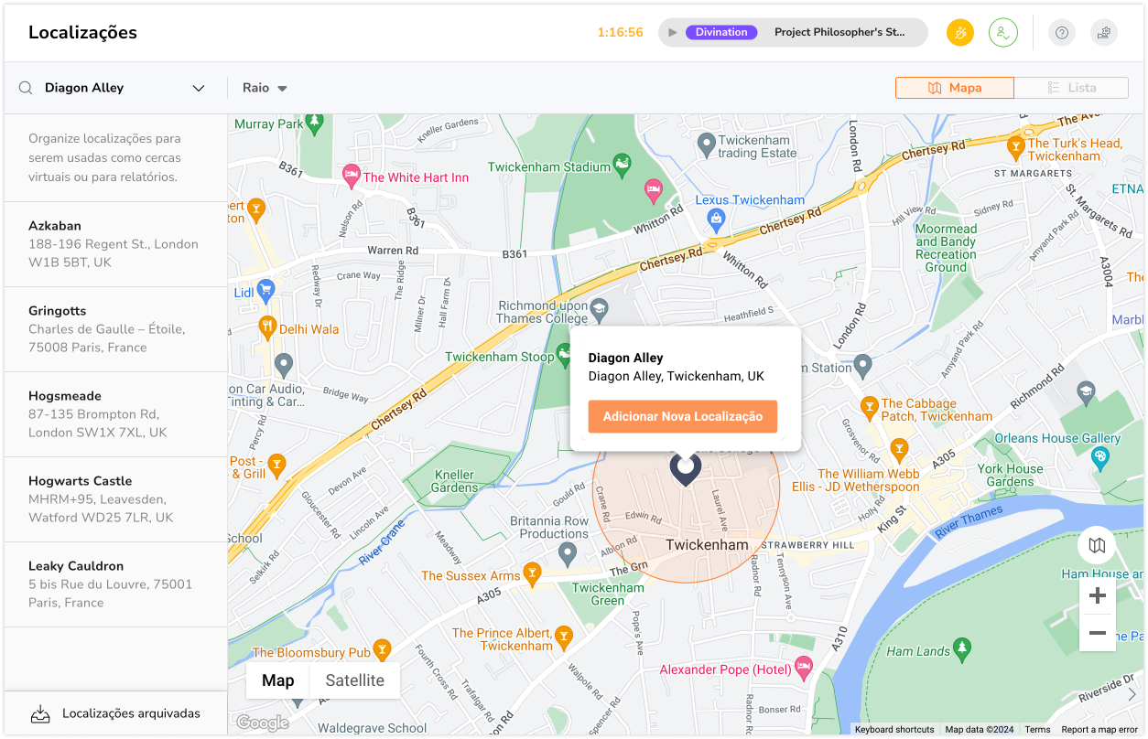Open the settings gear icon in header
Screen dimensions: 1148x739
pos(1104,33)
